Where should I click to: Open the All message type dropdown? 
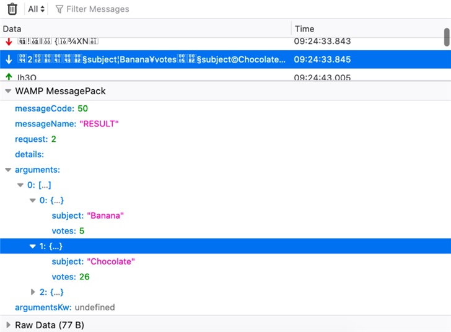37,9
